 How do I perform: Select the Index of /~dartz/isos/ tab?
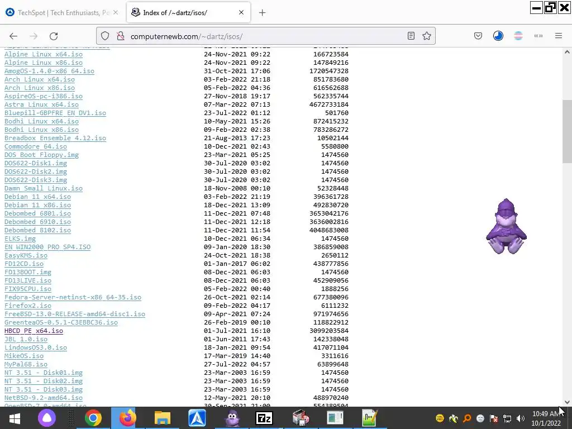[188, 12]
